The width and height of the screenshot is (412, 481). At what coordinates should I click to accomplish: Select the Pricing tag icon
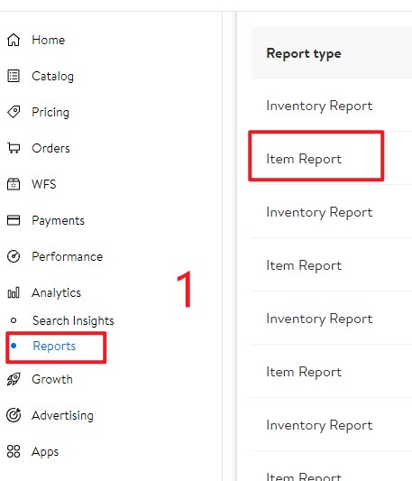pyautogui.click(x=14, y=112)
